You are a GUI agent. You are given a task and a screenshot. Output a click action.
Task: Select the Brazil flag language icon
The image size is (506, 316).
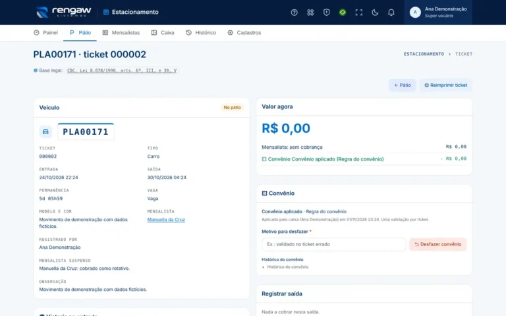[343, 13]
